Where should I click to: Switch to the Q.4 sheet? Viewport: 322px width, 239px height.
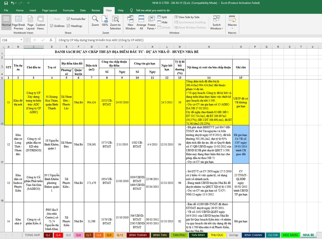[x=58, y=235]
